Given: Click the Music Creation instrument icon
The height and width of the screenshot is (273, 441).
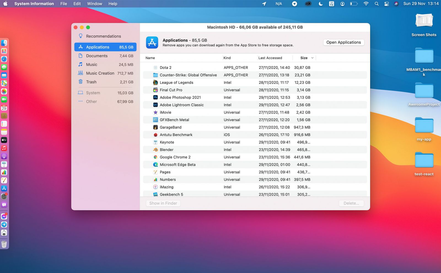Looking at the screenshot, I should (x=80, y=73).
